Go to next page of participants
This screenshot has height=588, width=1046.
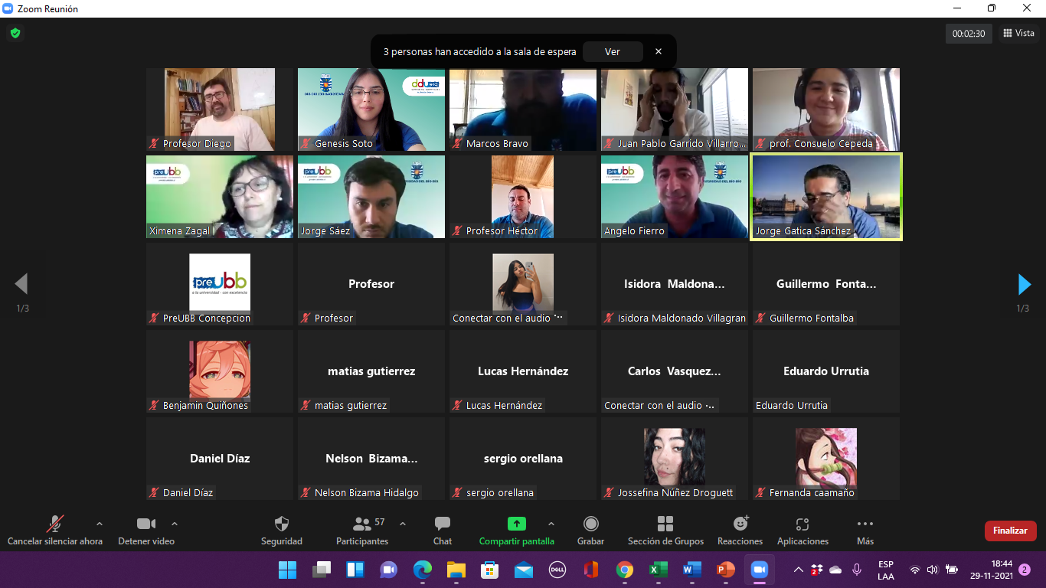1024,284
